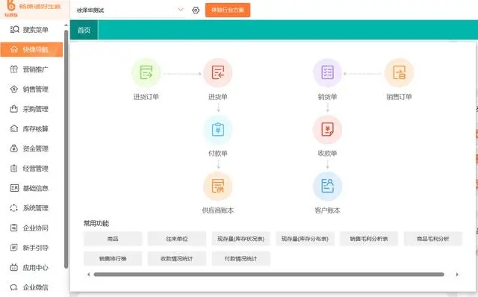Select 搜索菜单 in the sidebar
The height and width of the screenshot is (297, 478).
[x=31, y=30]
